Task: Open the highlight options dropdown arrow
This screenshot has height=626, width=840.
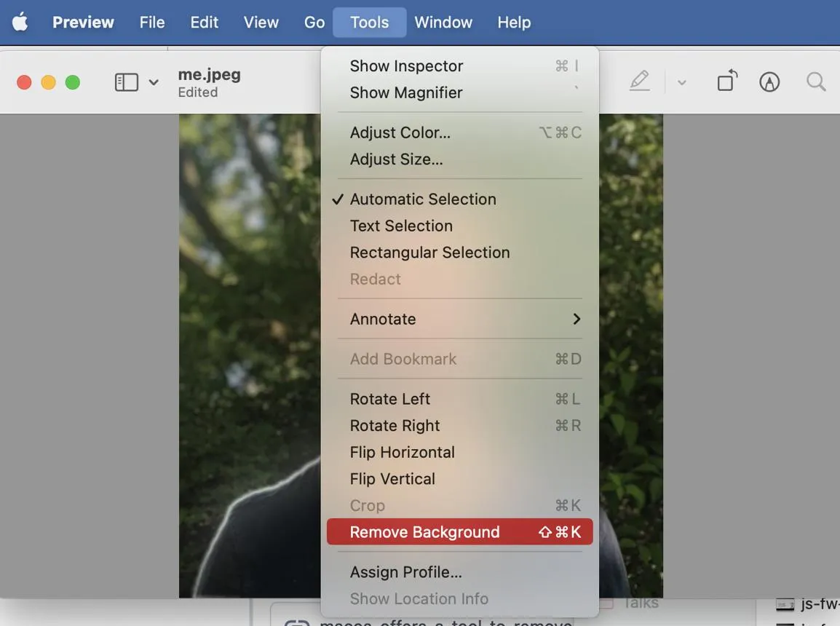Action: (681, 82)
